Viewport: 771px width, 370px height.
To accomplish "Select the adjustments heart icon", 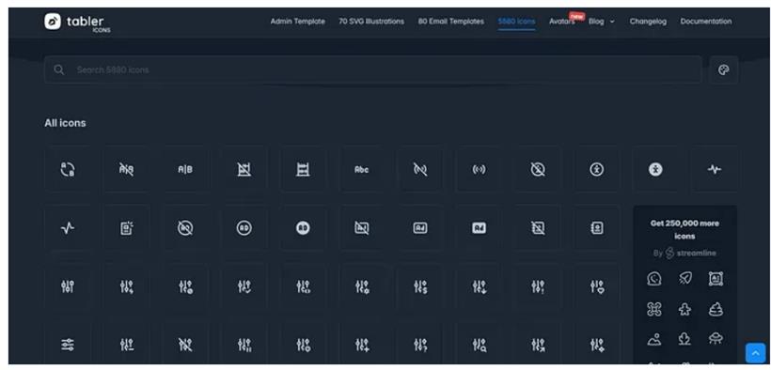I will [x=596, y=286].
